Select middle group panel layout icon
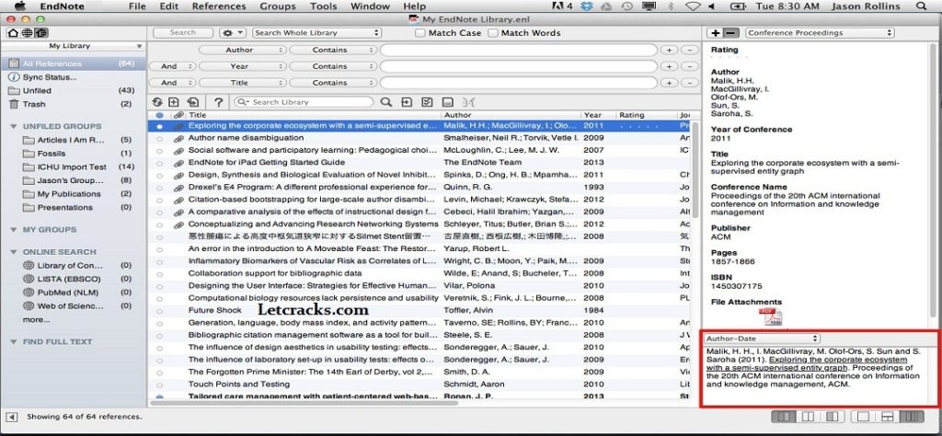This screenshot has height=436, width=942. pyautogui.click(x=808, y=416)
